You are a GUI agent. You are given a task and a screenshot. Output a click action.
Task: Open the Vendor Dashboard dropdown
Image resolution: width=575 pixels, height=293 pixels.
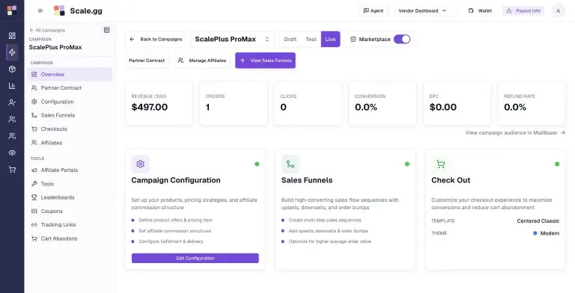422,11
